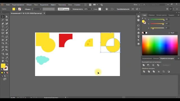This screenshot has width=180, height=101.
Task: Open the Объект menu
Action: pos(29,5)
